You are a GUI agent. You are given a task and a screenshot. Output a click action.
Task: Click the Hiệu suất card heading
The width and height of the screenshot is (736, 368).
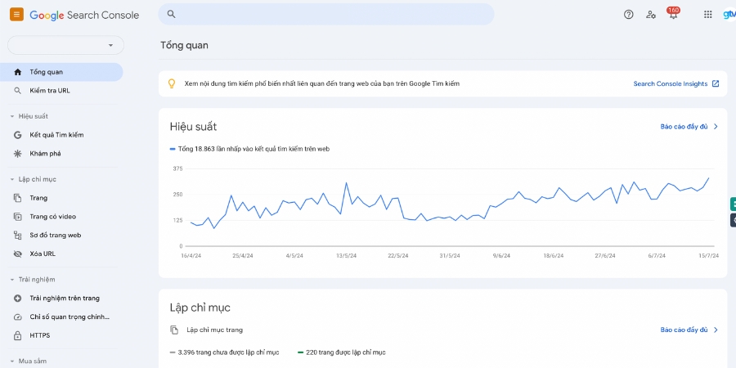[193, 127]
